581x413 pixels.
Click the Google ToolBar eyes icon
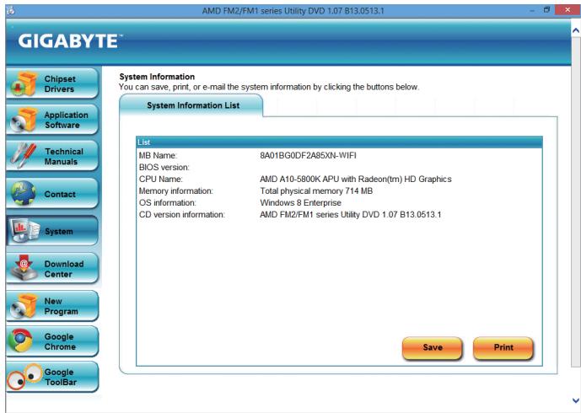pos(24,377)
